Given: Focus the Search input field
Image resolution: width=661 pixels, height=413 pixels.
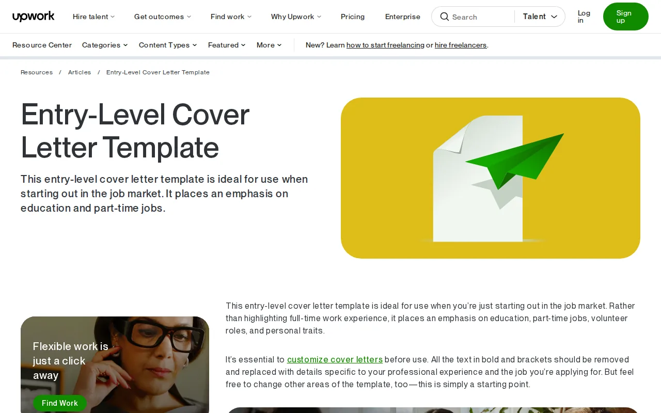Looking at the screenshot, I should (x=481, y=17).
